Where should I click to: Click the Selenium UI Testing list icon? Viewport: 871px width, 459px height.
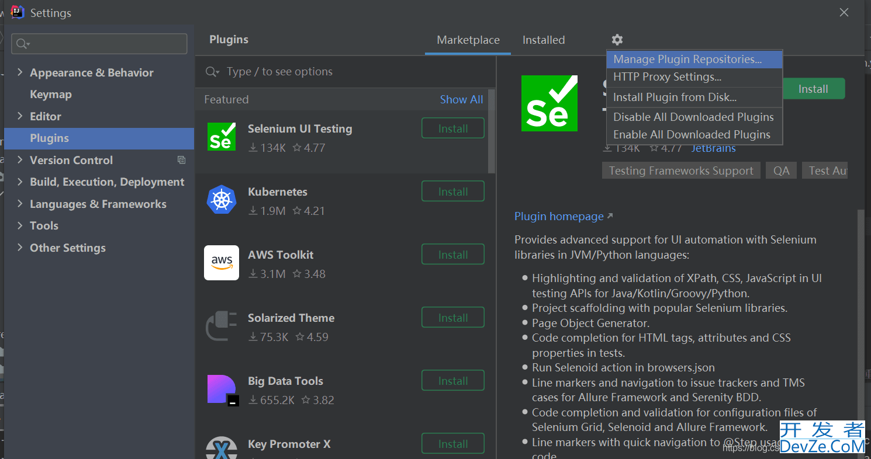pos(222,137)
